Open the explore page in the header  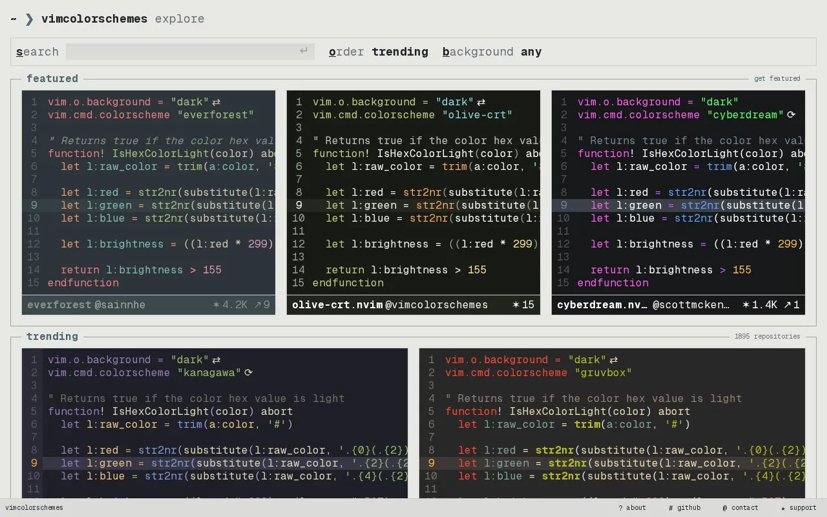coord(180,19)
